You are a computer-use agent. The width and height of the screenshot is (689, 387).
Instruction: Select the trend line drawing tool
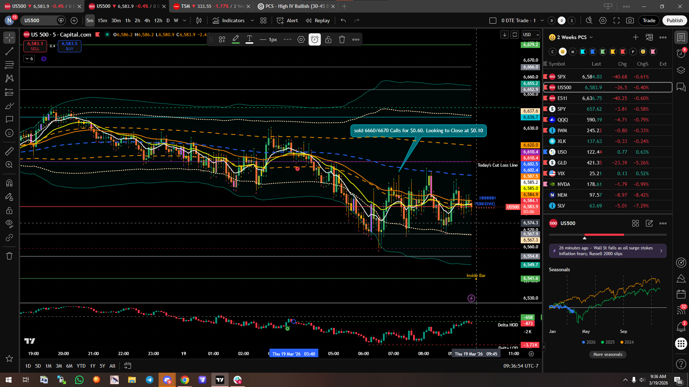9,51
